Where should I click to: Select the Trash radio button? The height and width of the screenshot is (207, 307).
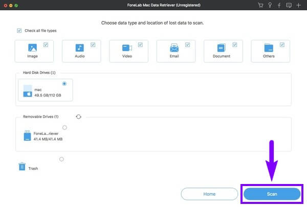(x=61, y=159)
